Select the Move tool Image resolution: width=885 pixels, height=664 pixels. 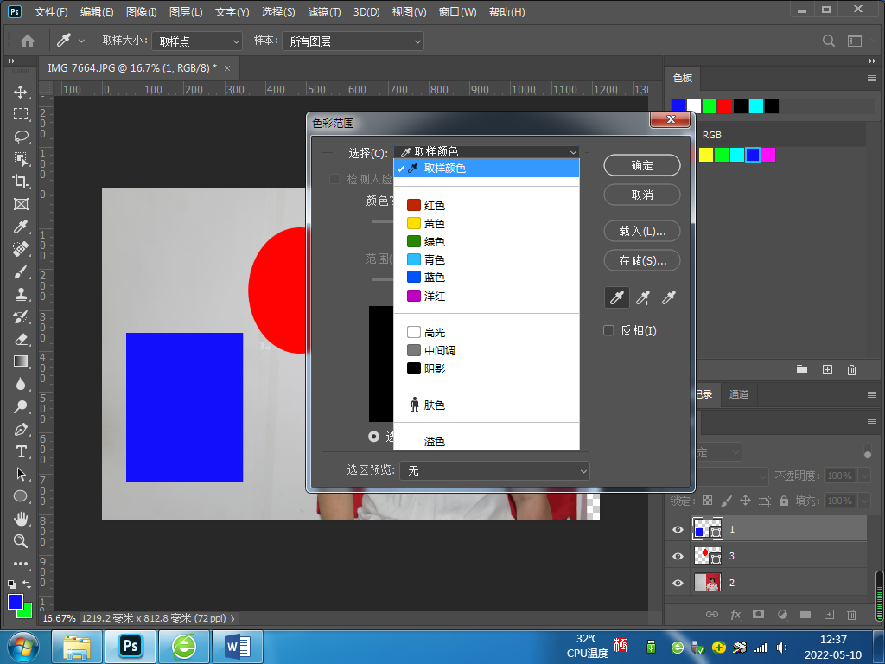pyautogui.click(x=21, y=92)
